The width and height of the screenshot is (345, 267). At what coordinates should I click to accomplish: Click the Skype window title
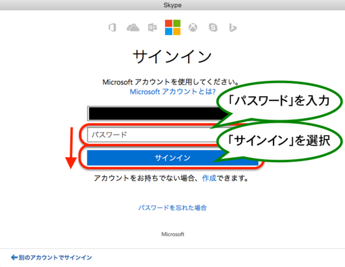(x=172, y=5)
